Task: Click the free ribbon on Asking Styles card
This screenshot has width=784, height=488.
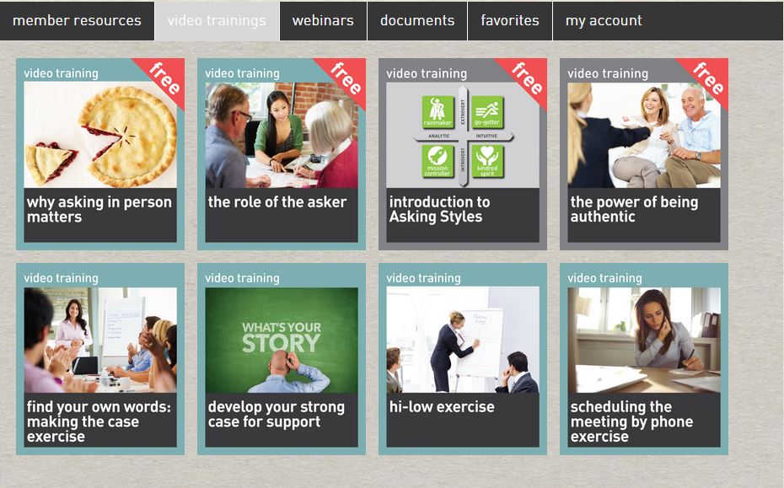Action: tap(527, 78)
